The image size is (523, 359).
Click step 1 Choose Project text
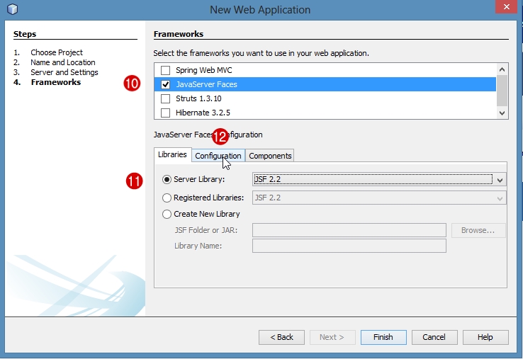pyautogui.click(x=57, y=52)
